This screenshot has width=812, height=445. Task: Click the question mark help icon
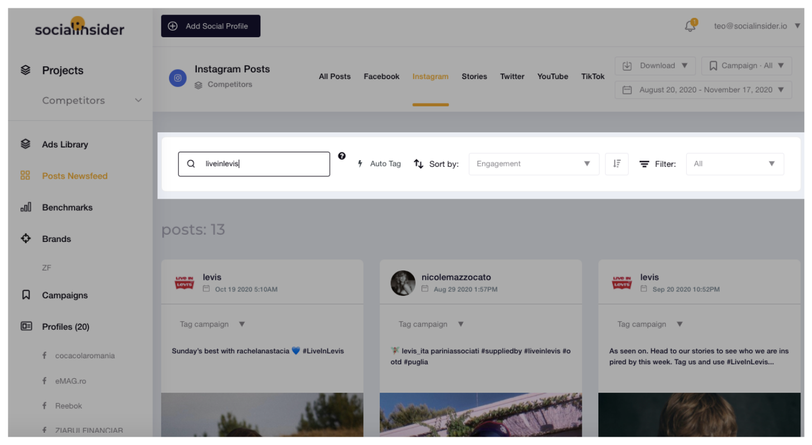click(341, 156)
